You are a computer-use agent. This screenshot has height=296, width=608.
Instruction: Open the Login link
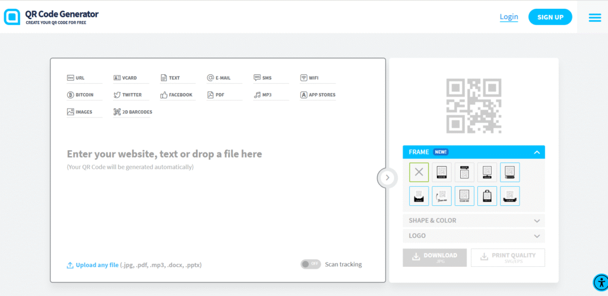pos(509,17)
